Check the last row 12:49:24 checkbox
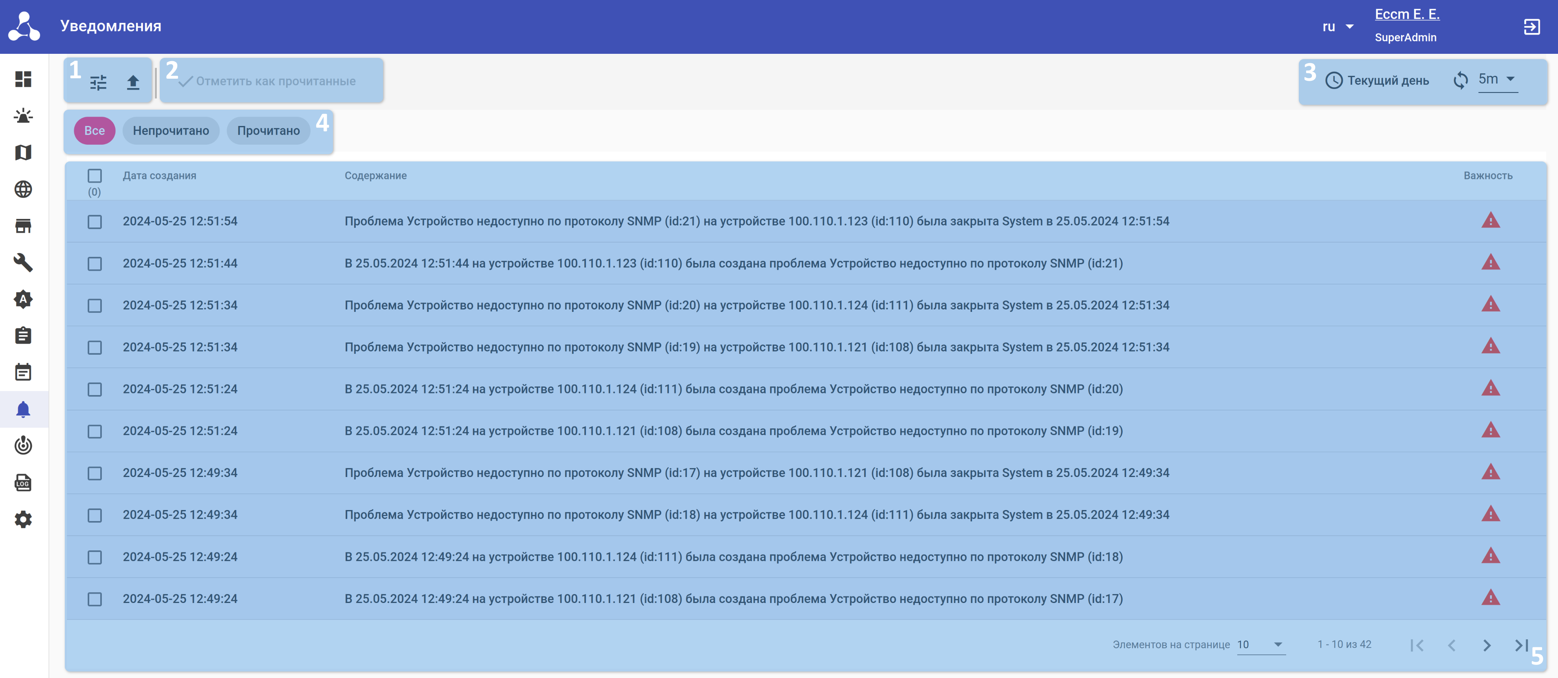Viewport: 1558px width, 678px height. 95,599
